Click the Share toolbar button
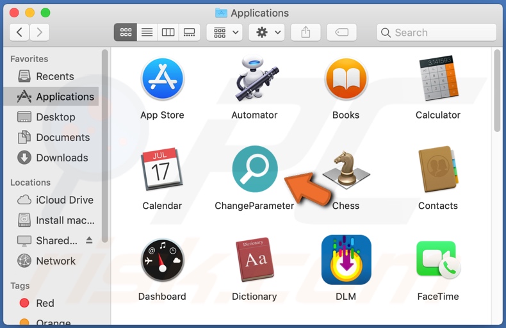Image resolution: width=506 pixels, height=328 pixels. [x=306, y=32]
